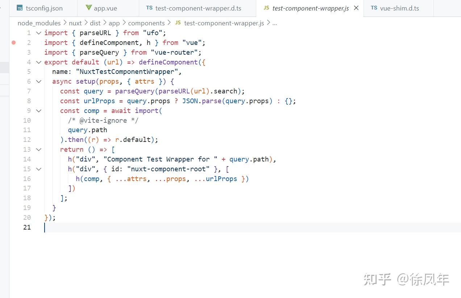The height and width of the screenshot is (298, 461).
Task: Click the "vue-router" string on line 3
Action: pyautogui.click(x=174, y=53)
